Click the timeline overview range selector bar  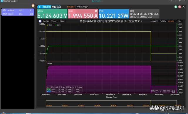(111, 103)
